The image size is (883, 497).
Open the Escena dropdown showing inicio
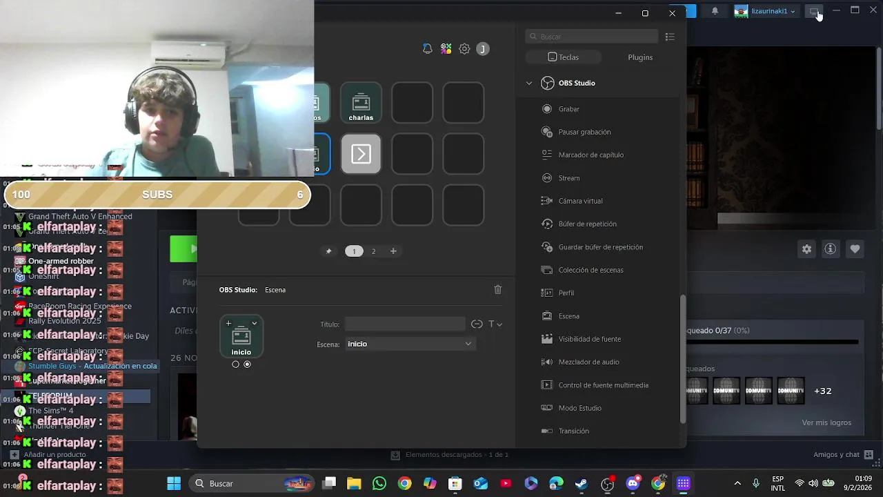pos(410,344)
